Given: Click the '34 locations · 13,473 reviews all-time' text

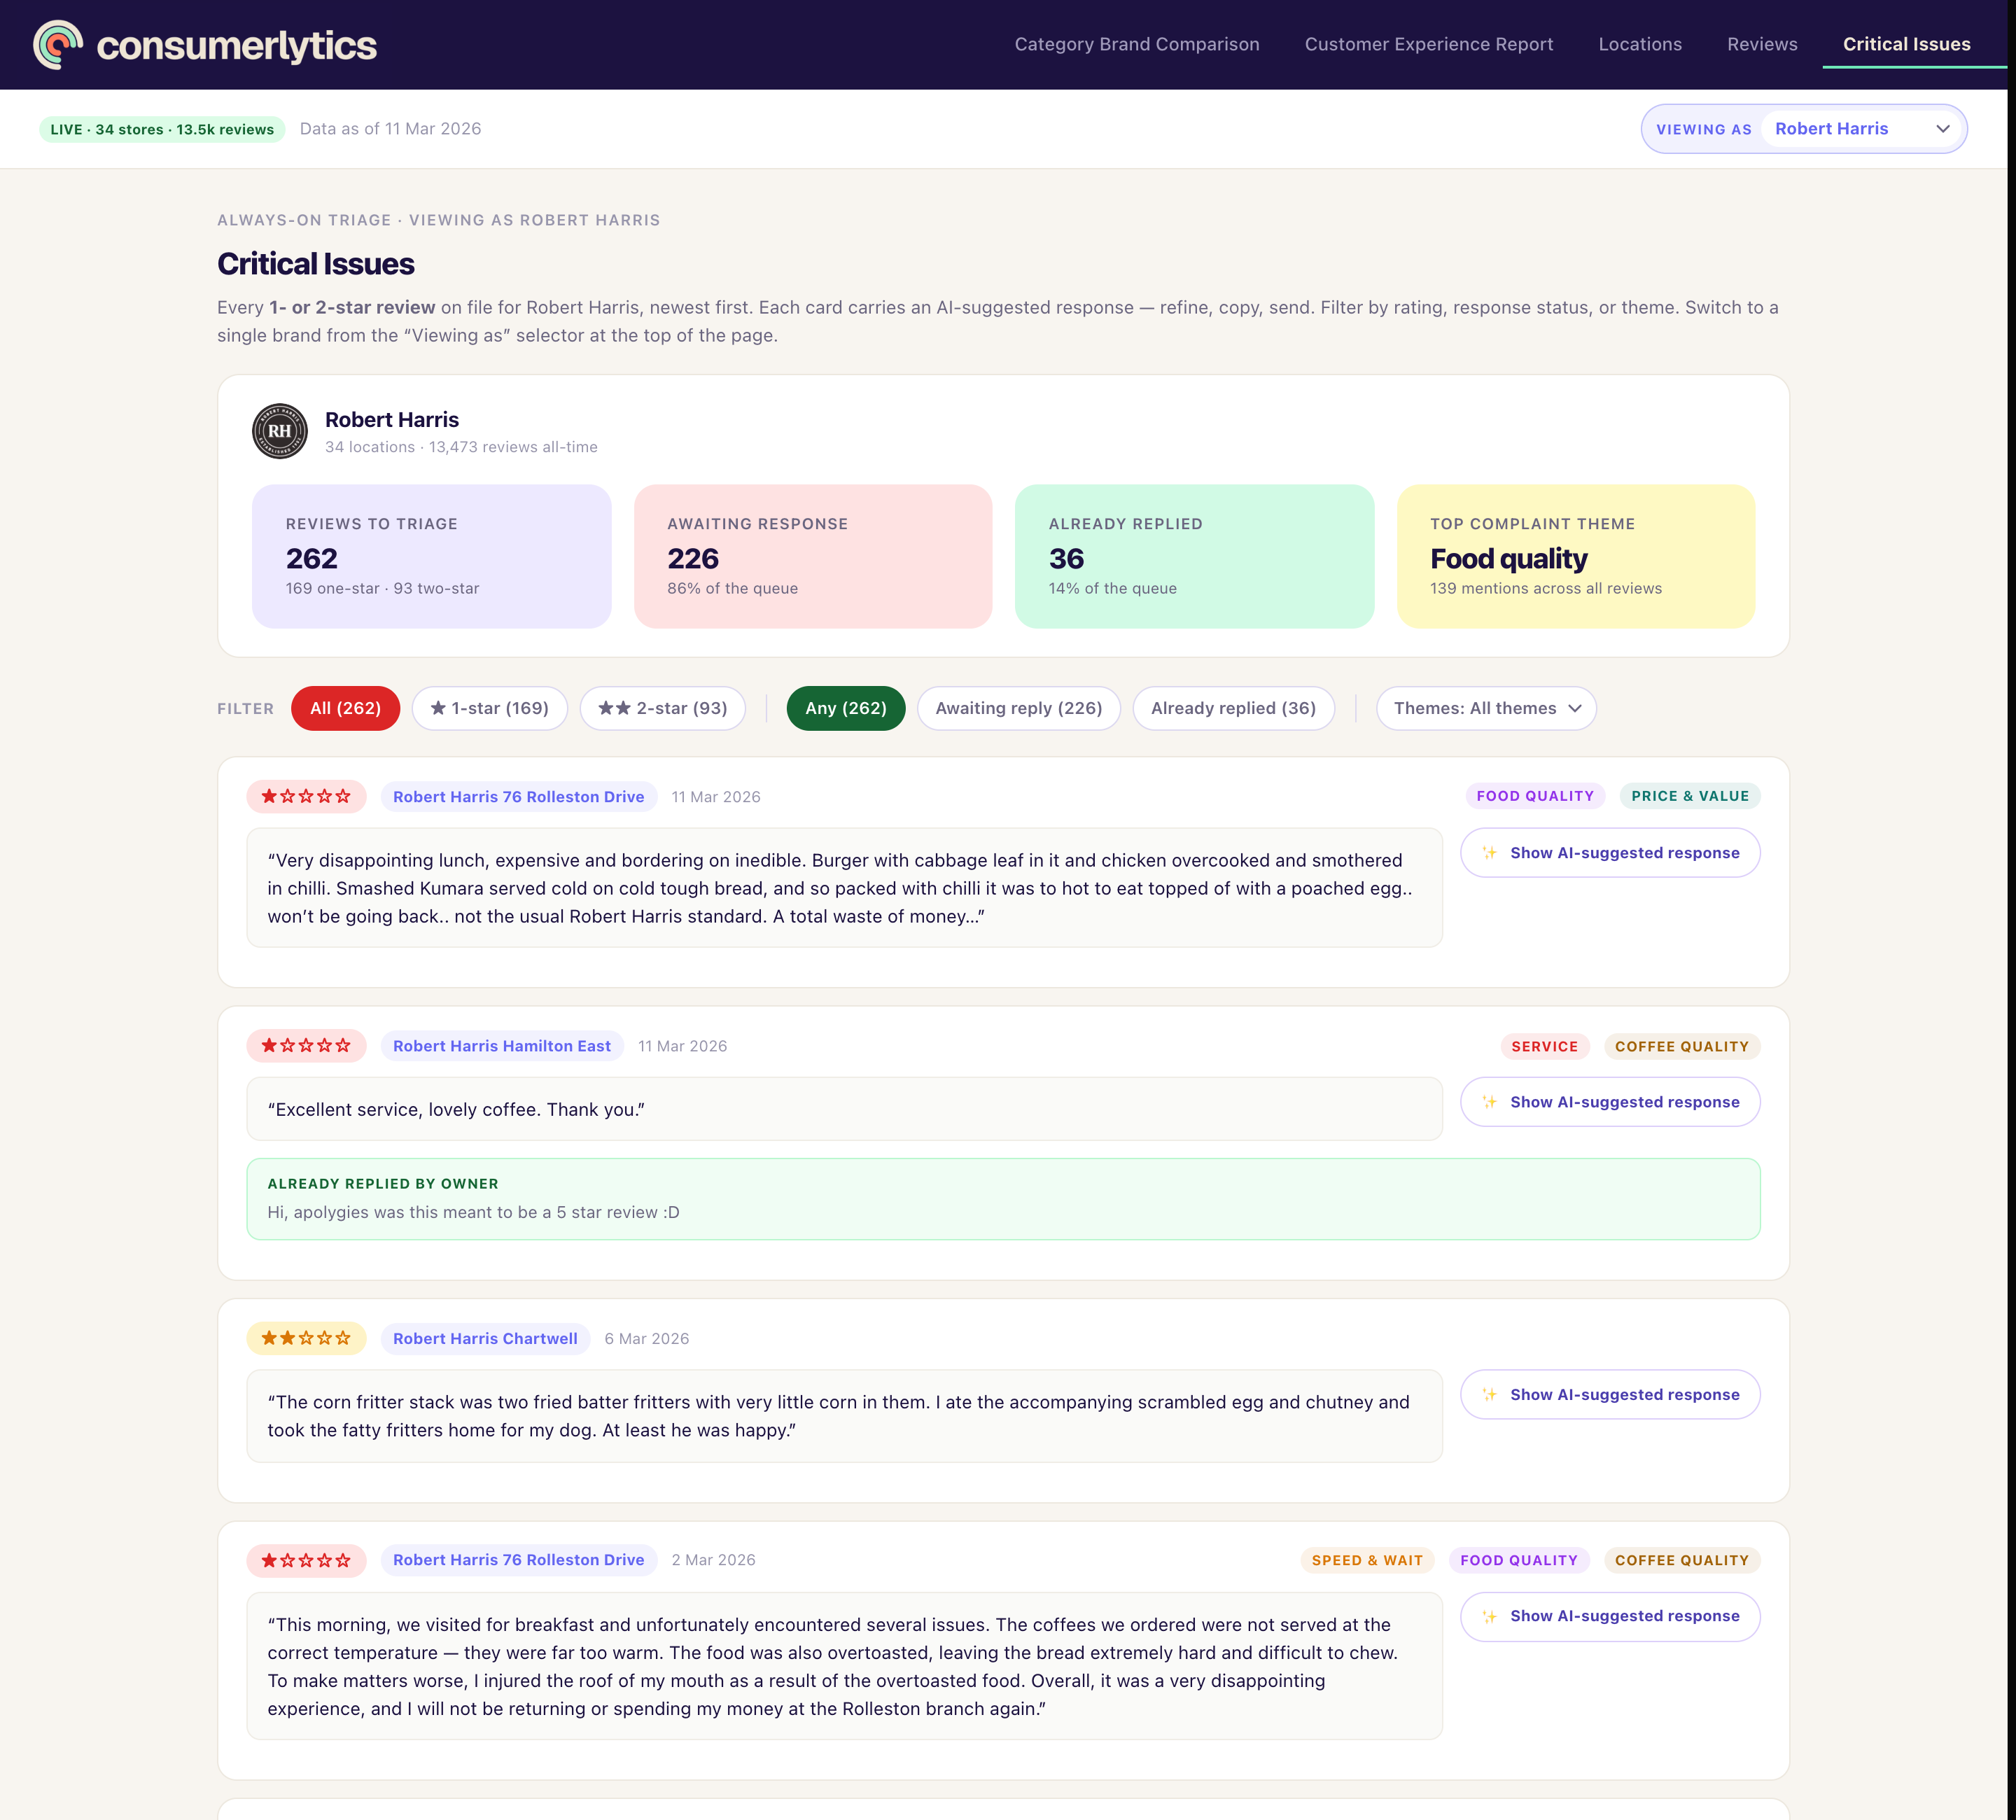Looking at the screenshot, I should coord(461,447).
